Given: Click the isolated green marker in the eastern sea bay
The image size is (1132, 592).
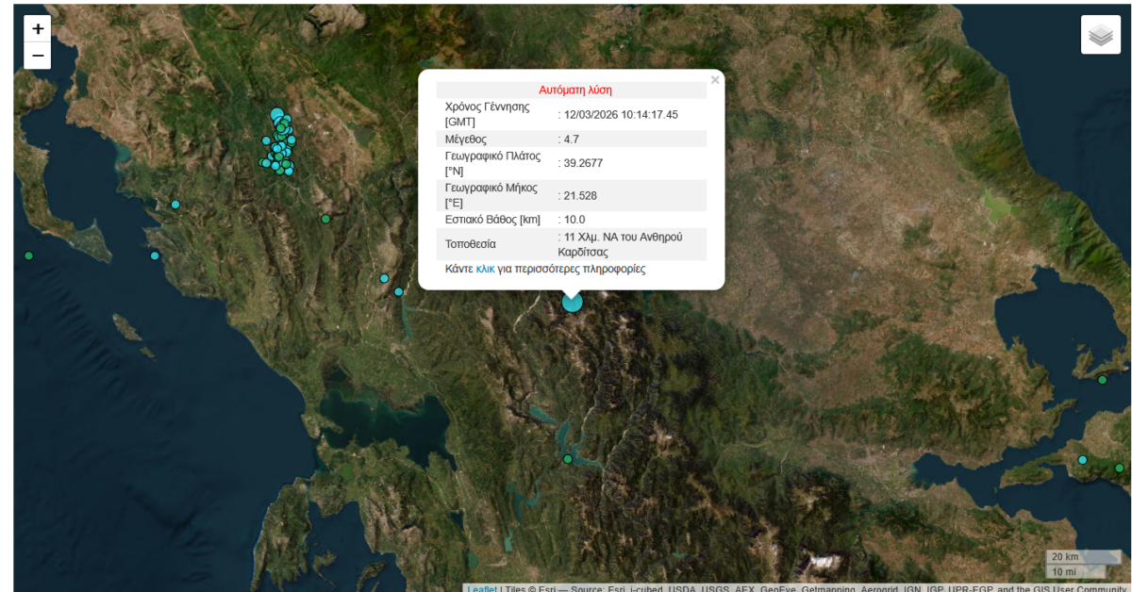Looking at the screenshot, I should coord(1102,380).
